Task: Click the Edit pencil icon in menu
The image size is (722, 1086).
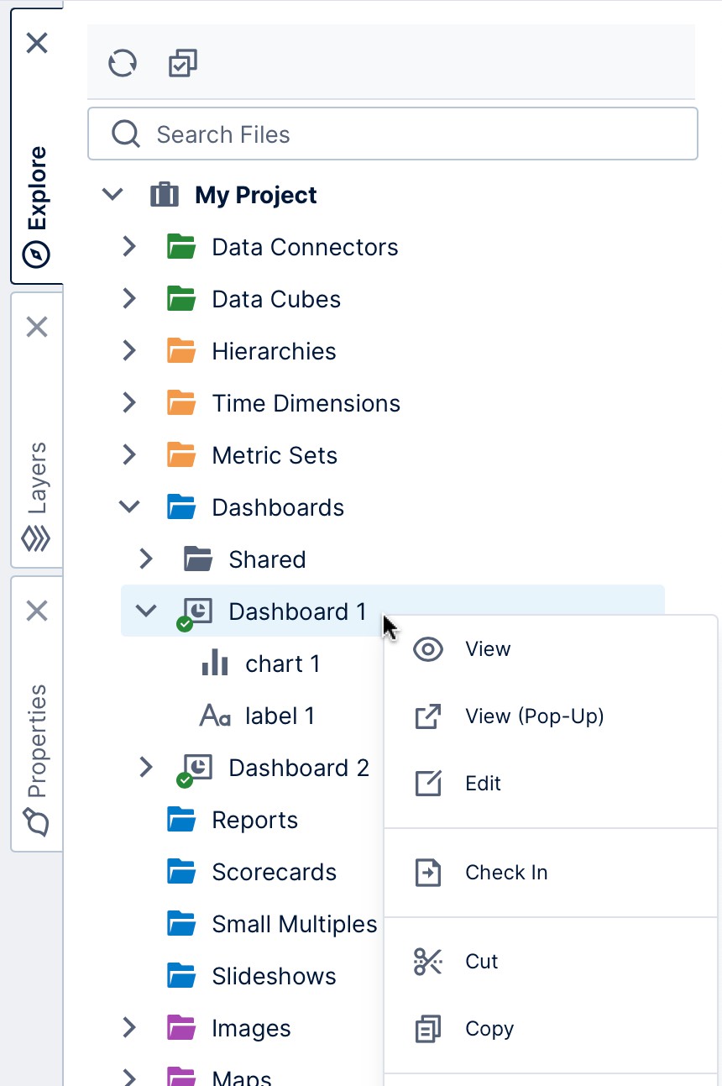Action: (428, 784)
